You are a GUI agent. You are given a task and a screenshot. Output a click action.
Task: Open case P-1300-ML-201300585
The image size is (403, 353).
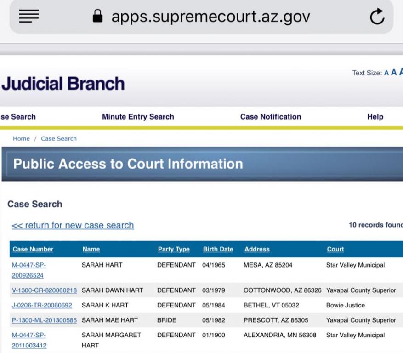click(x=44, y=320)
